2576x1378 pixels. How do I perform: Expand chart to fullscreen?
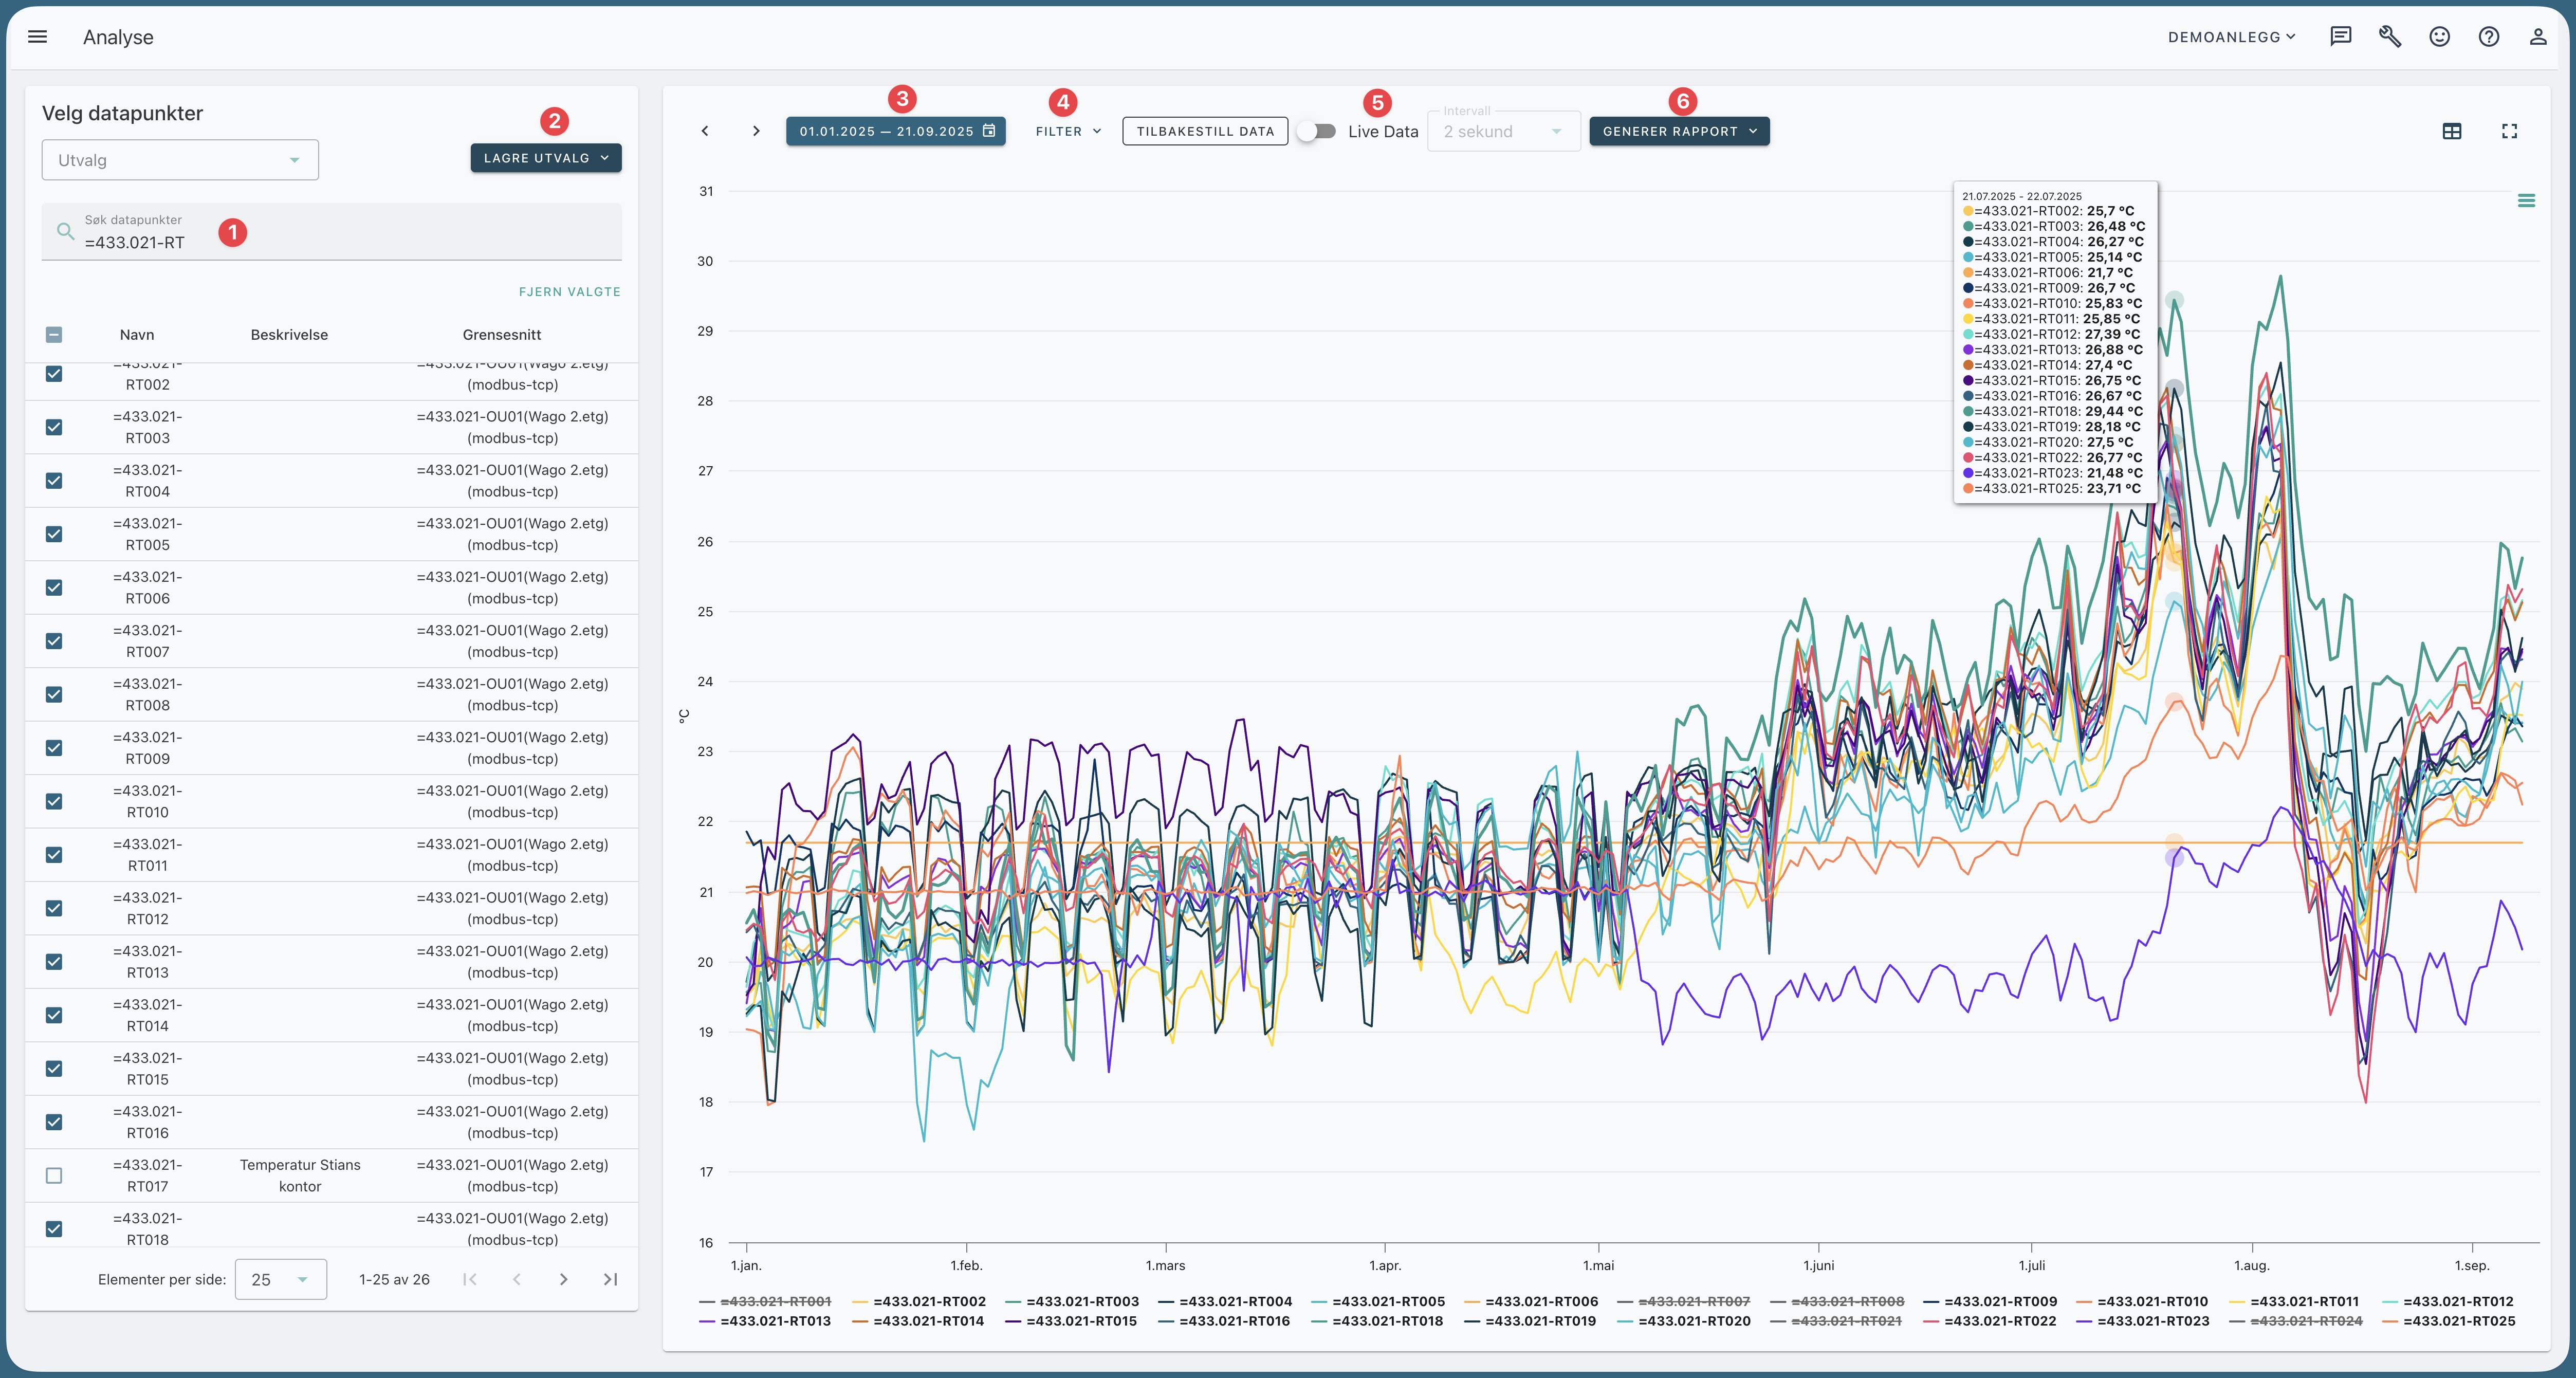(2509, 131)
